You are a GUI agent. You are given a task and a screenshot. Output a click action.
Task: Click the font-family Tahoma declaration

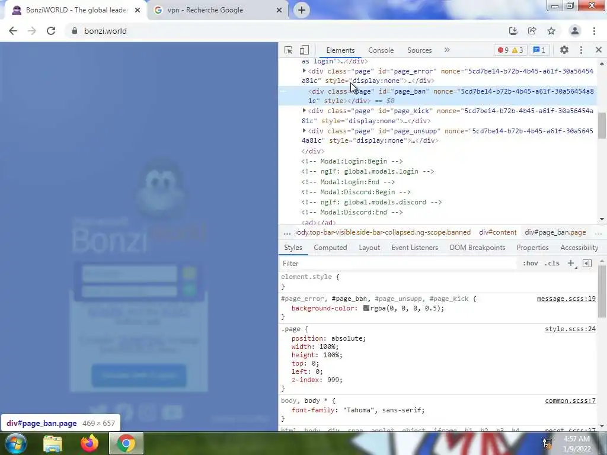pyautogui.click(x=357, y=410)
